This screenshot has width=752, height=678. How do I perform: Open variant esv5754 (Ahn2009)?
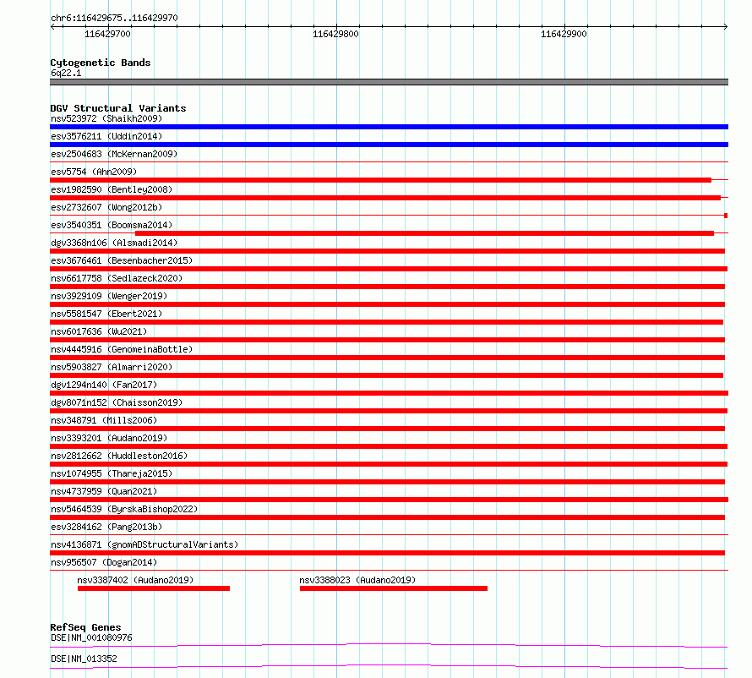[x=94, y=172]
